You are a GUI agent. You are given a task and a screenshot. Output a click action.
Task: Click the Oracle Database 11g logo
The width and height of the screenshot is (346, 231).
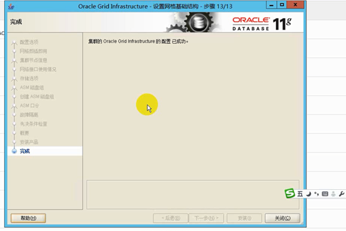[262, 24]
